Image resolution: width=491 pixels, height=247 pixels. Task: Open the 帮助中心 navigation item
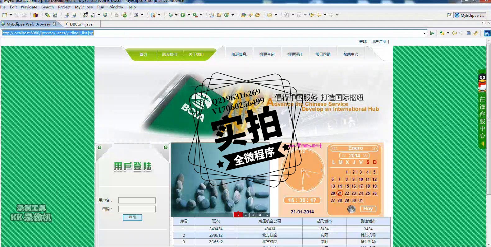coord(351,54)
